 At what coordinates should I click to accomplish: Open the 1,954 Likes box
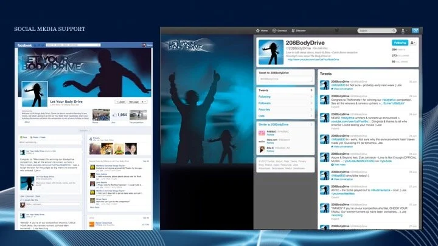(120, 115)
